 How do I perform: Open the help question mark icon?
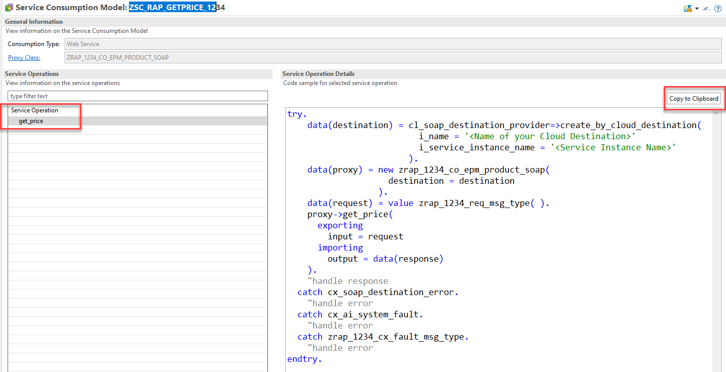[x=718, y=9]
